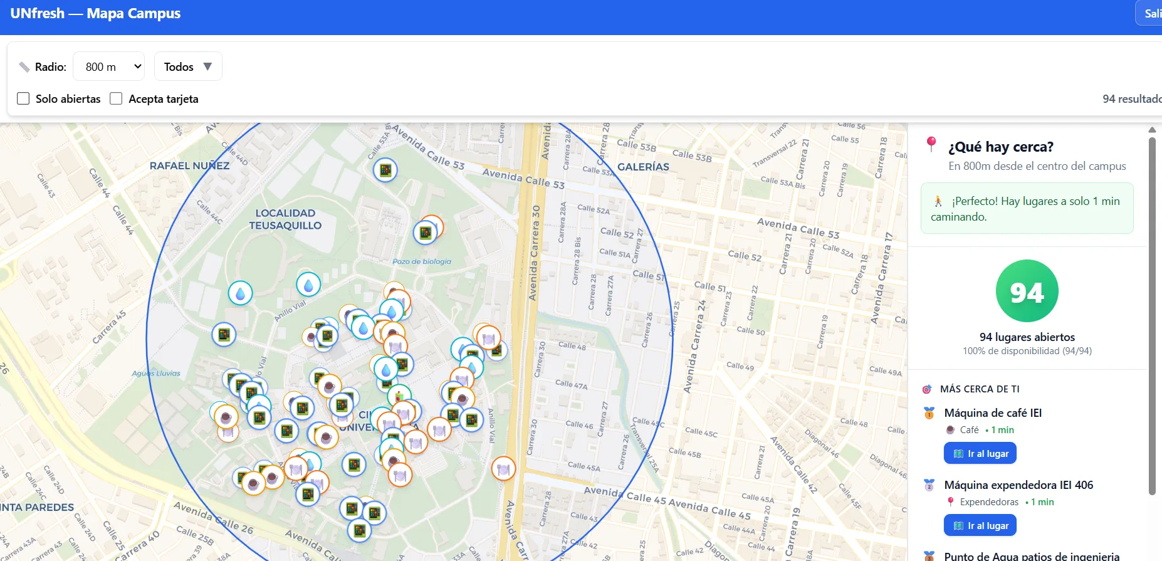This screenshot has height=561, width=1162.
Task: Click the red pin icon beside ¿Qué hay cerca?
Action: pyautogui.click(x=931, y=144)
